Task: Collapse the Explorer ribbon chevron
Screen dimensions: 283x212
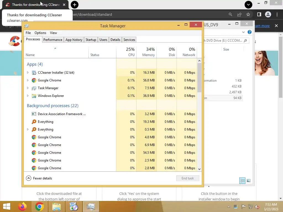Action: [x=243, y=32]
